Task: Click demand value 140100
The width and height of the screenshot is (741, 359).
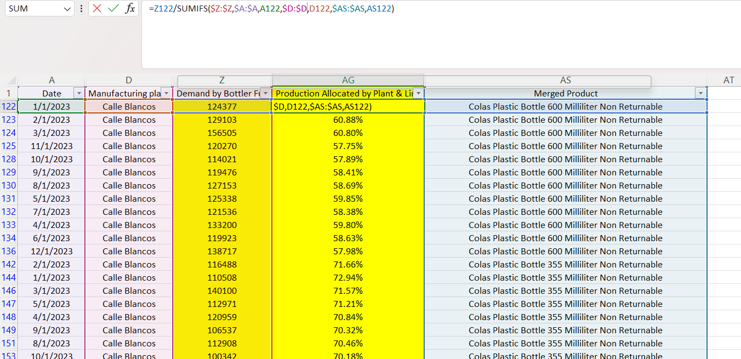Action: pyautogui.click(x=222, y=291)
